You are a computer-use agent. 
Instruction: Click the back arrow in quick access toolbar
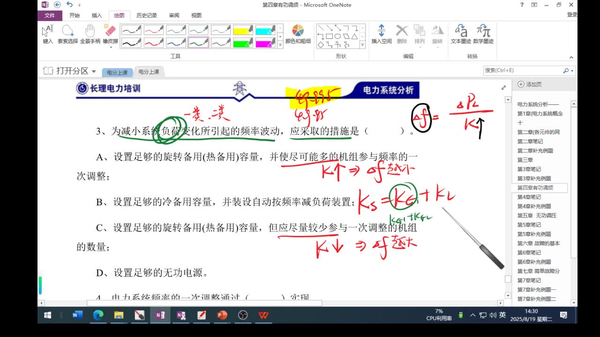click(x=57, y=5)
